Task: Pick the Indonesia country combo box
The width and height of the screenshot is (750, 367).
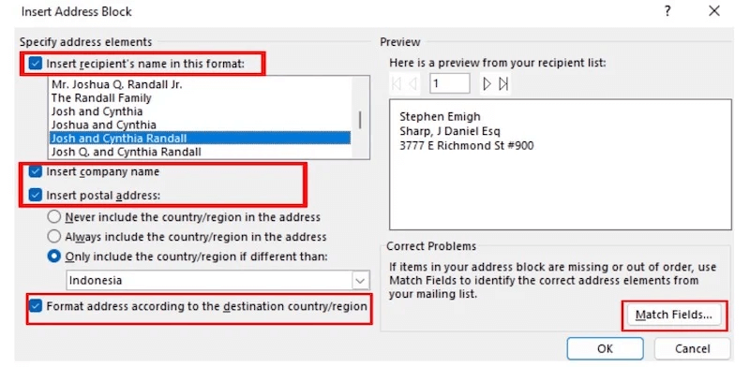Action: click(x=217, y=281)
